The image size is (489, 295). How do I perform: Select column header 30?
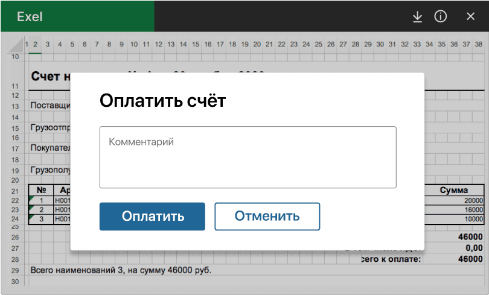point(380,44)
